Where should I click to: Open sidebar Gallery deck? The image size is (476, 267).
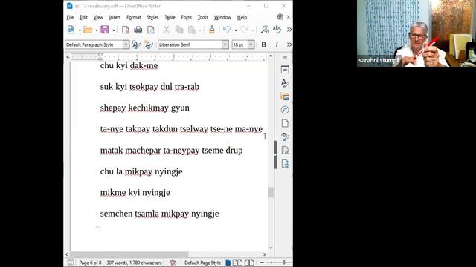pos(285,96)
